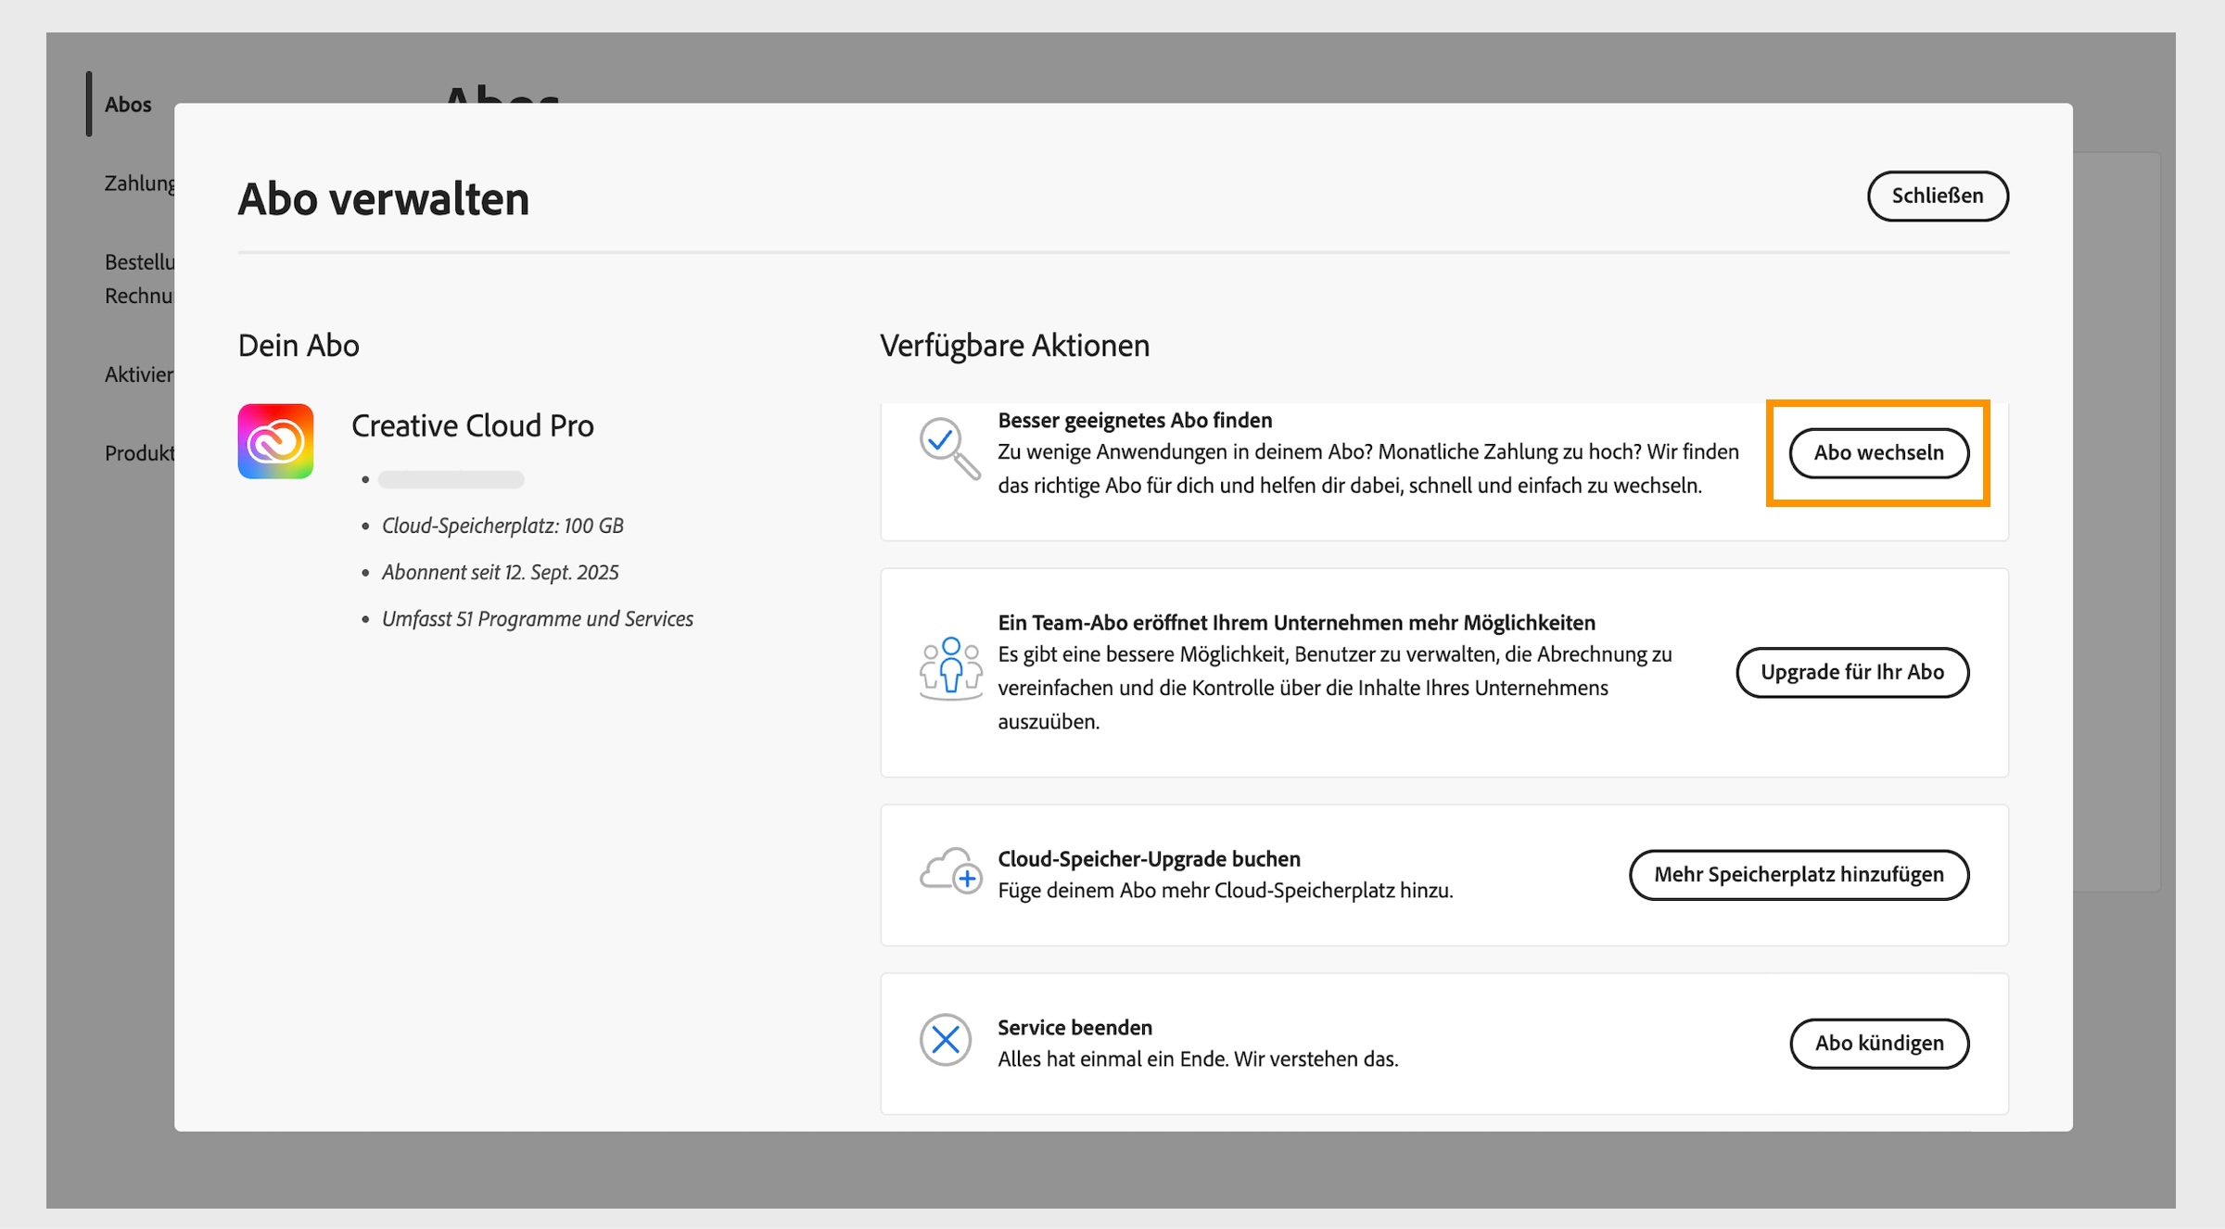Click the cloud plus storage icon
Viewport: 2225px width, 1229px height.
[950, 871]
